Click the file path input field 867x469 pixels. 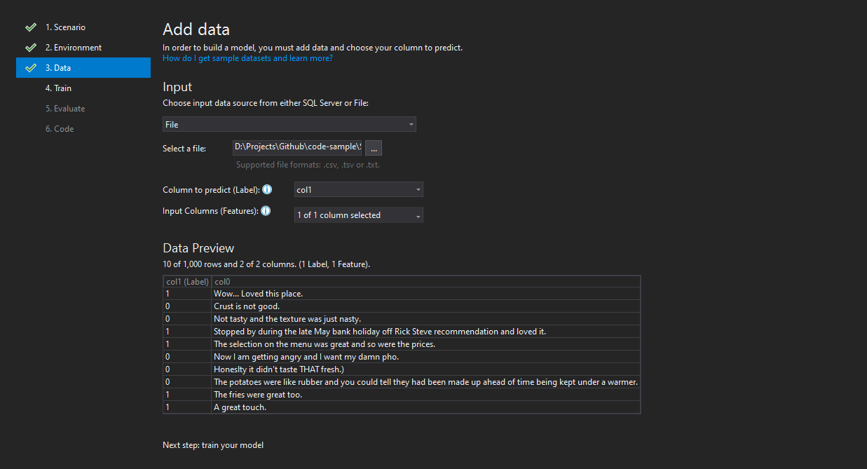(297, 147)
